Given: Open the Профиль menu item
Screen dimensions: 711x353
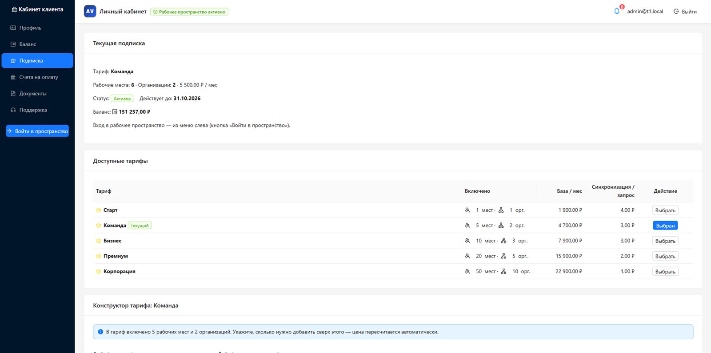Looking at the screenshot, I should pos(37,28).
